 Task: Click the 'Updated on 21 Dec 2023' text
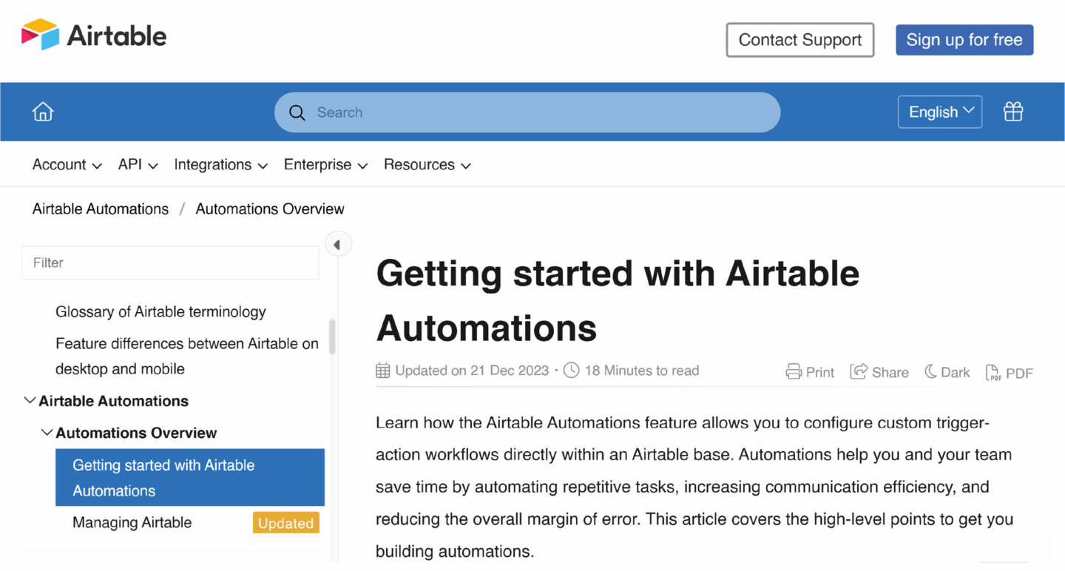point(472,371)
